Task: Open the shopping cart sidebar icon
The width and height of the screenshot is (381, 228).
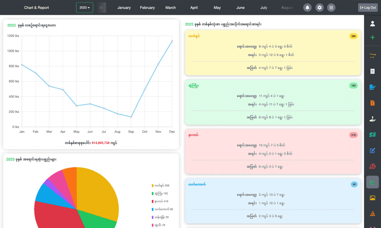Action: [x=372, y=56]
